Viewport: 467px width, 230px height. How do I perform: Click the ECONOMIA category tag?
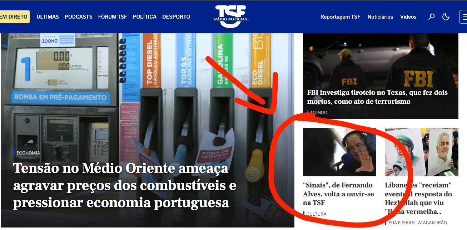point(28,153)
